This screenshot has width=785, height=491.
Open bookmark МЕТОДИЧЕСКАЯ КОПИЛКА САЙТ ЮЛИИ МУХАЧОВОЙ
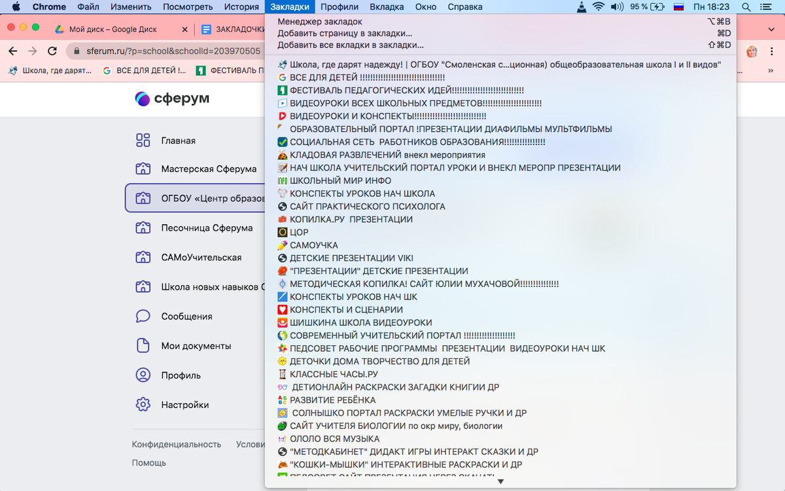(500, 284)
